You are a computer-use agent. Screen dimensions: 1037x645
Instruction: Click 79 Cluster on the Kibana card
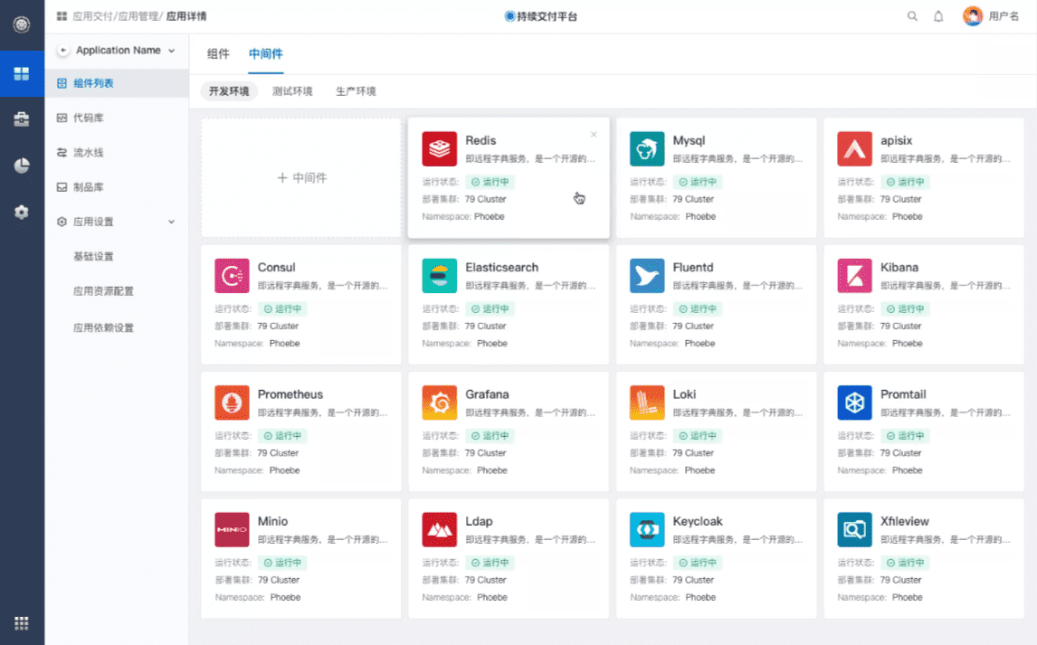pyautogui.click(x=900, y=326)
